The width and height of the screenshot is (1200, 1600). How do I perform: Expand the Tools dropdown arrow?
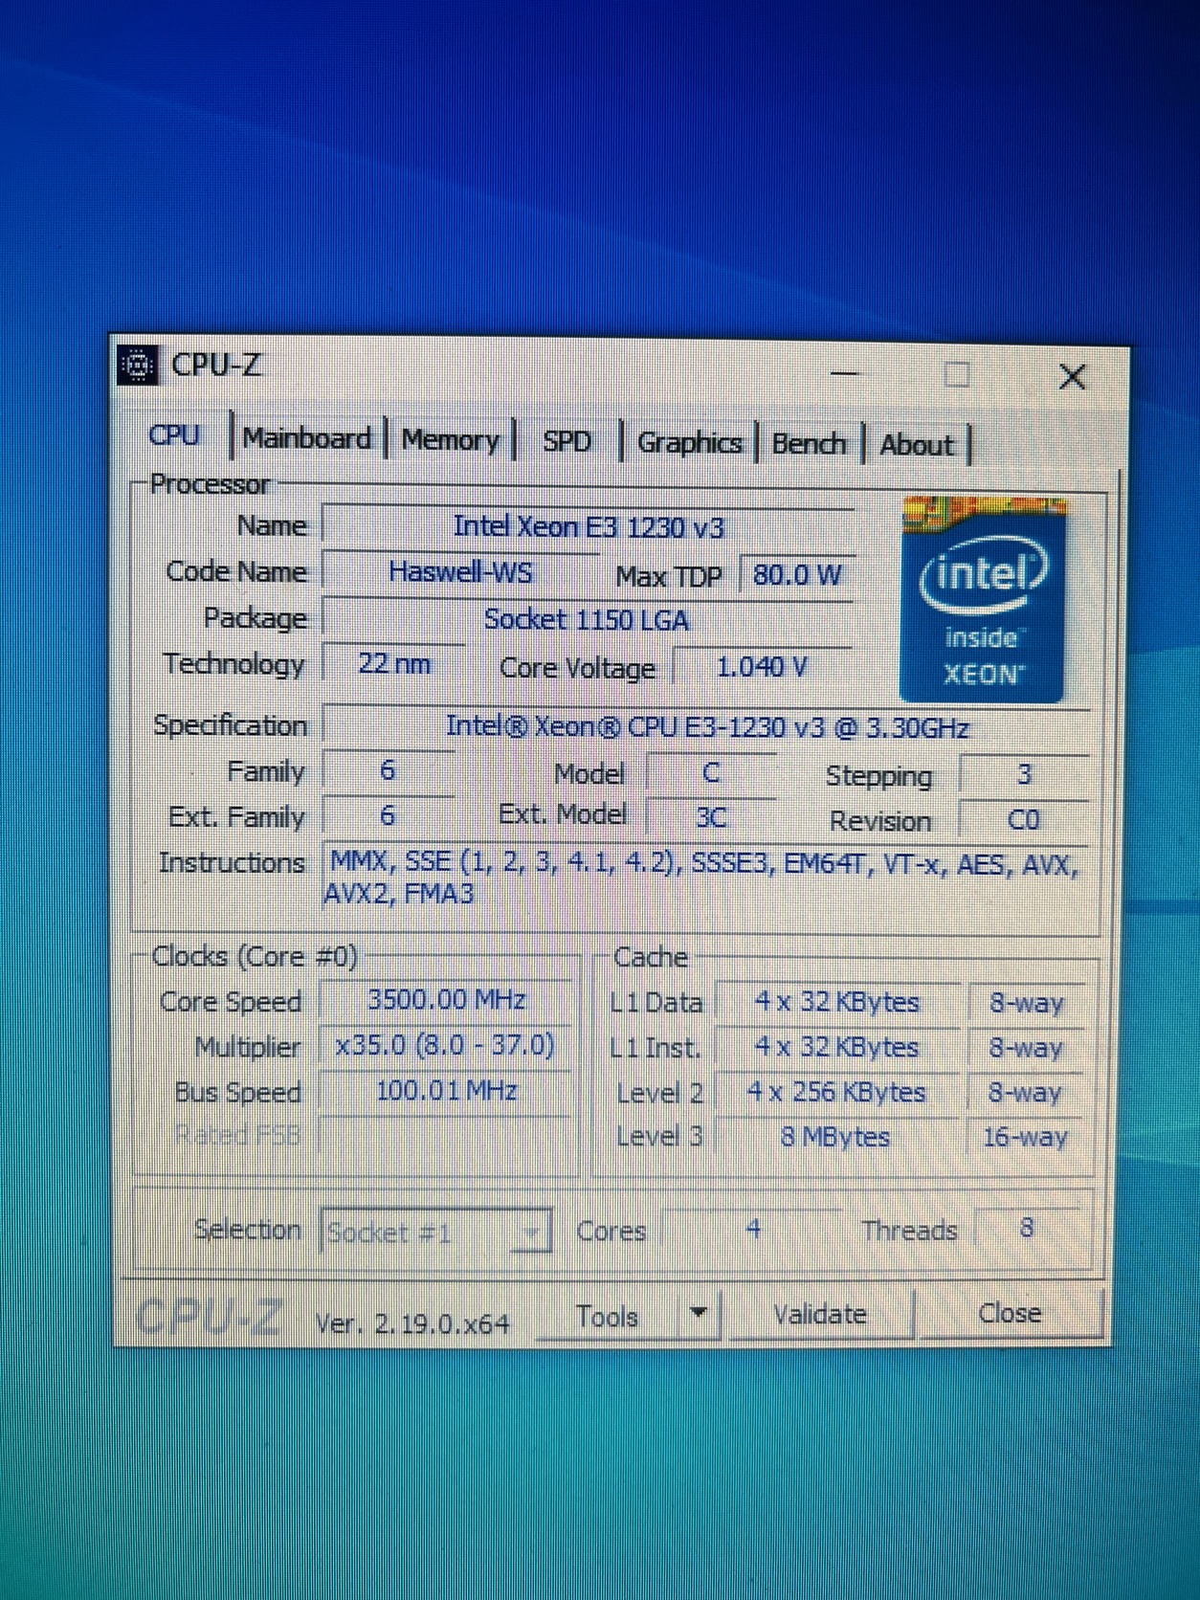click(x=700, y=1313)
